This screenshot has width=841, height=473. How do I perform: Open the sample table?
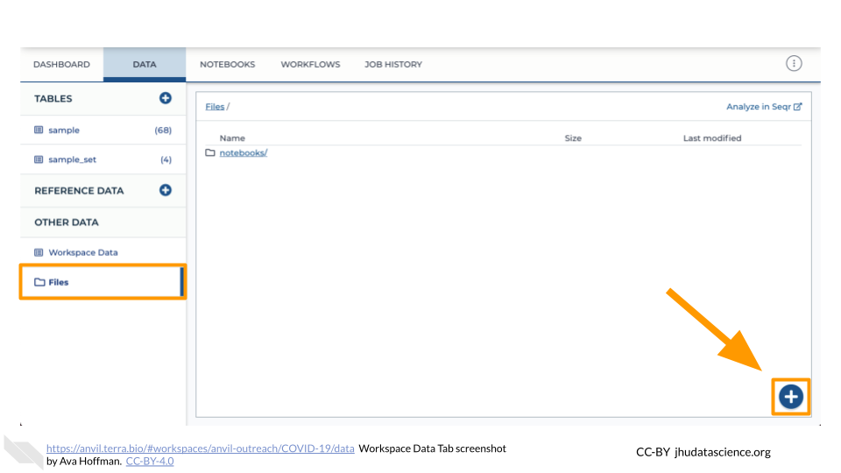103,130
